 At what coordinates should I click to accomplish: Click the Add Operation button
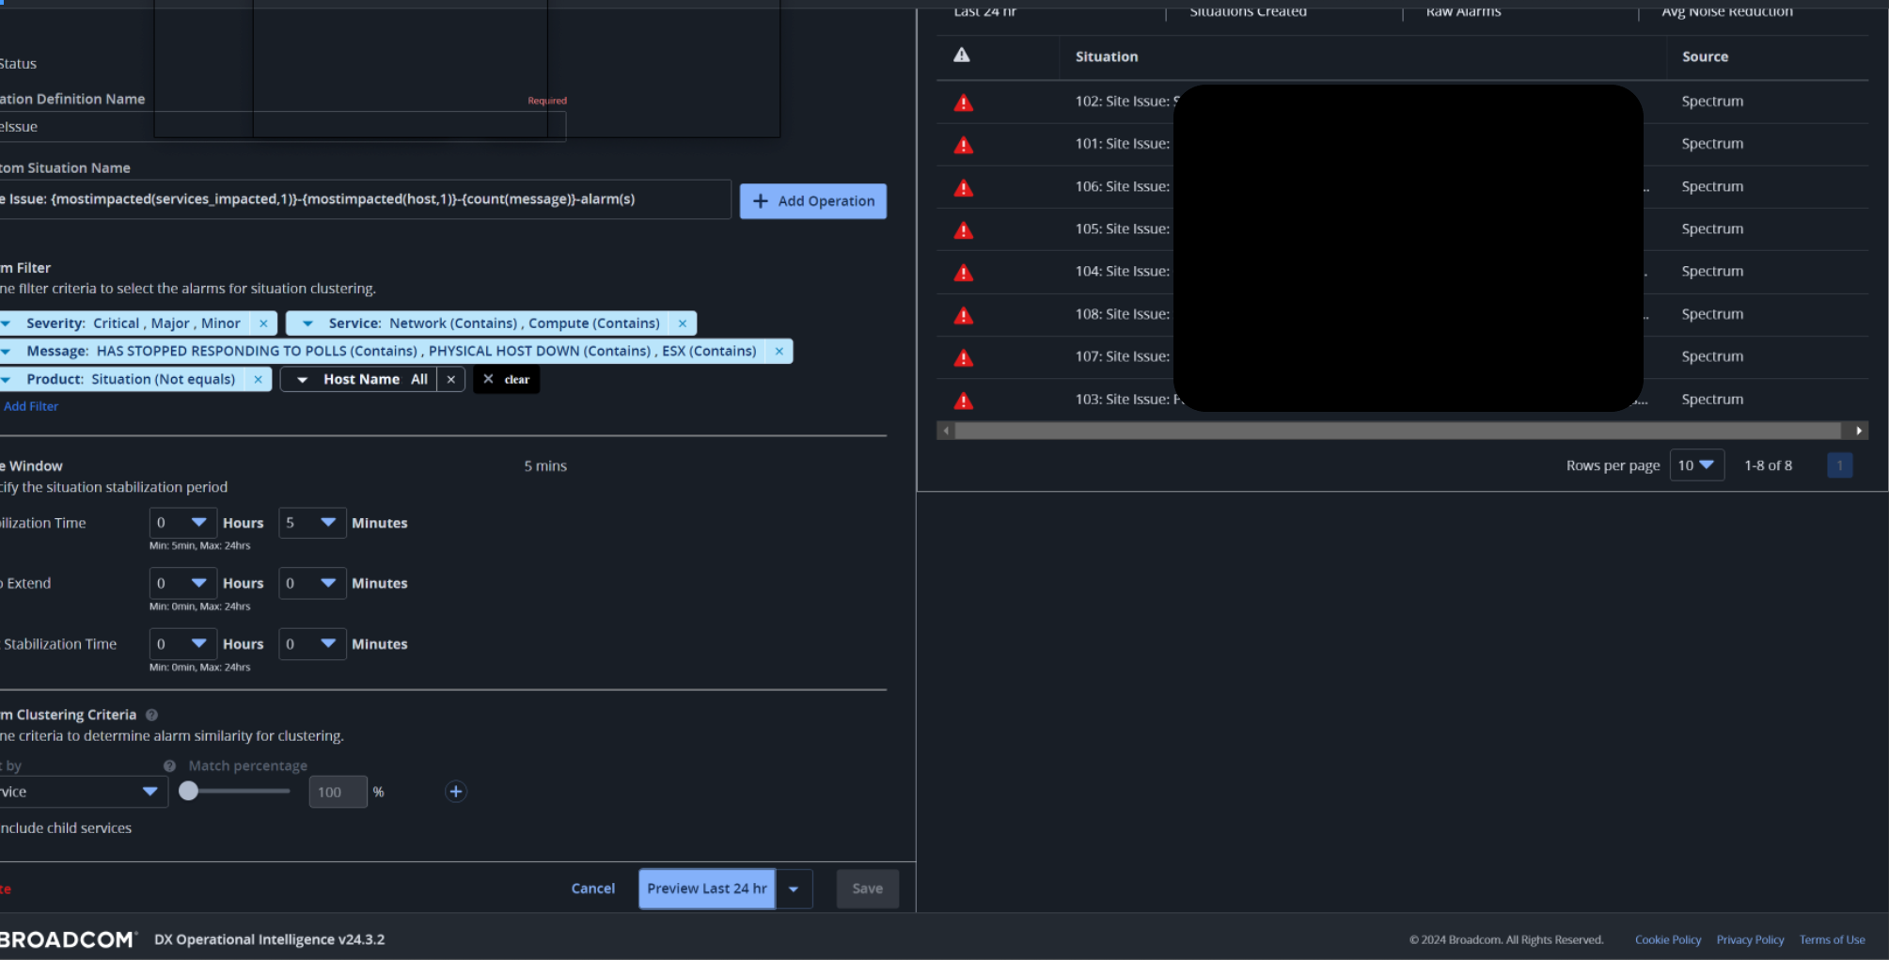point(812,201)
